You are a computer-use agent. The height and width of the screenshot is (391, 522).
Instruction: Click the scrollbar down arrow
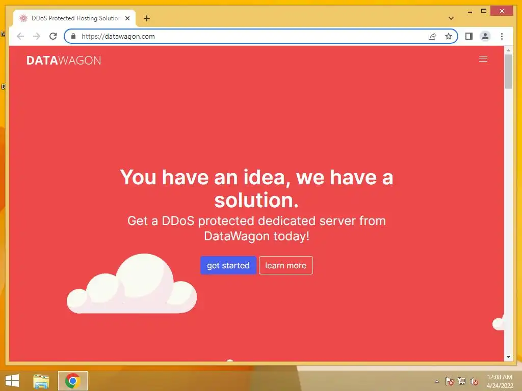pyautogui.click(x=508, y=357)
